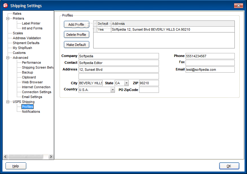
Task: Open Label Printer settings
Action: [31, 23]
